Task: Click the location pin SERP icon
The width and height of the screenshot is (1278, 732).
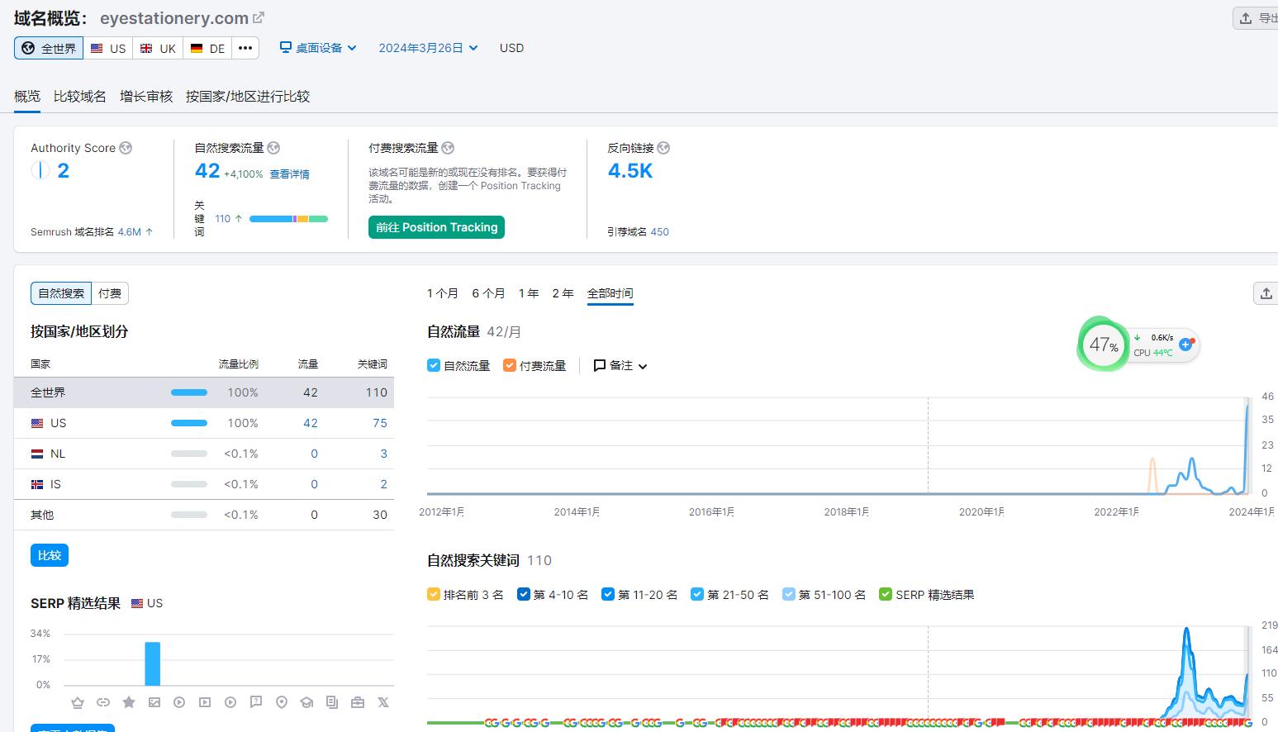Action: tap(282, 702)
